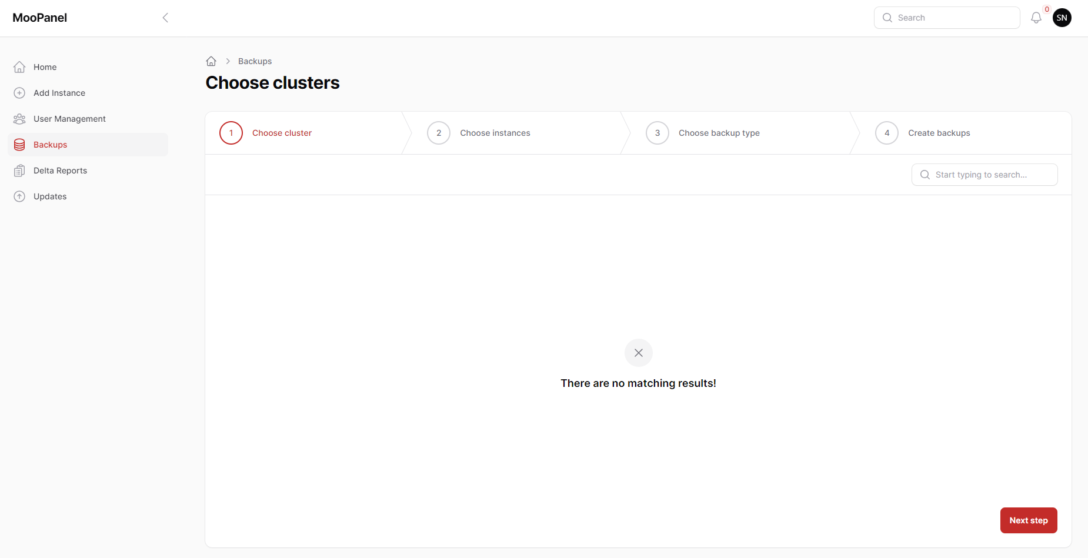The image size is (1088, 558).
Task: Open the Home sidebar item
Action: tap(88, 67)
